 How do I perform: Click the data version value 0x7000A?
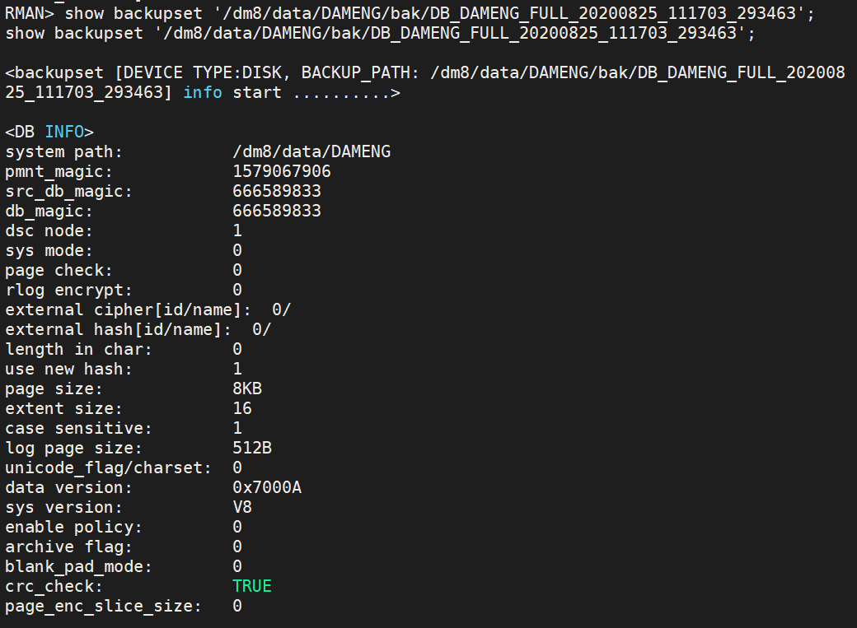(x=267, y=487)
